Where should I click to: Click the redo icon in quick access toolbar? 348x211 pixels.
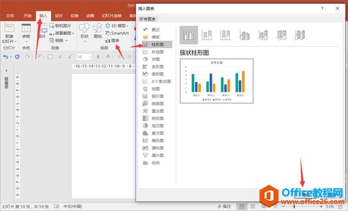(17, 57)
